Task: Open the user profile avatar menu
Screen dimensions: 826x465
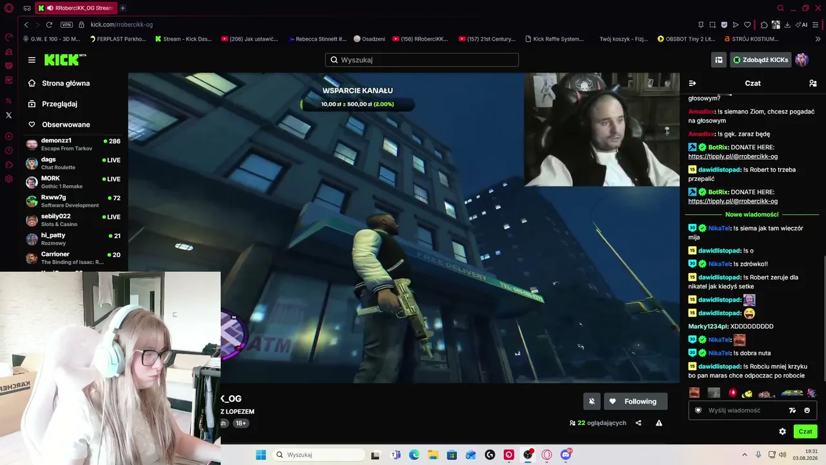Action: tap(801, 60)
